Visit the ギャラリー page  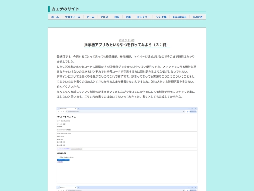[143, 17]
